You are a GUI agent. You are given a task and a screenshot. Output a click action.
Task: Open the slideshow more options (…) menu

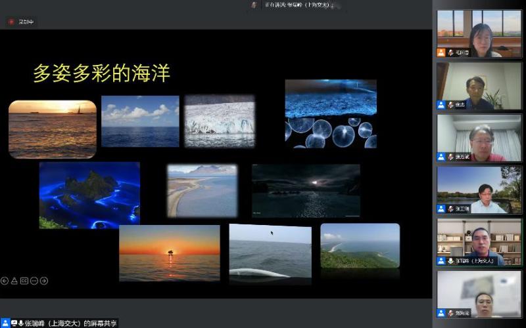coord(34,281)
